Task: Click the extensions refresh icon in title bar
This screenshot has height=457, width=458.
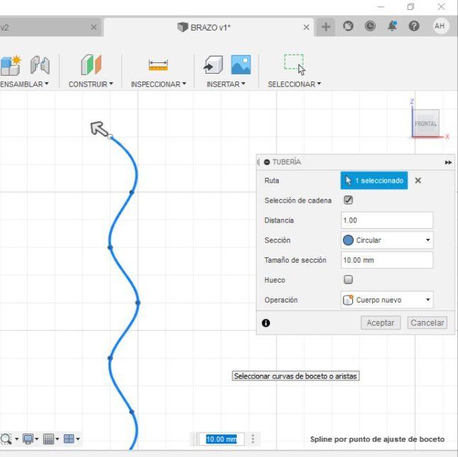Action: 348,26
